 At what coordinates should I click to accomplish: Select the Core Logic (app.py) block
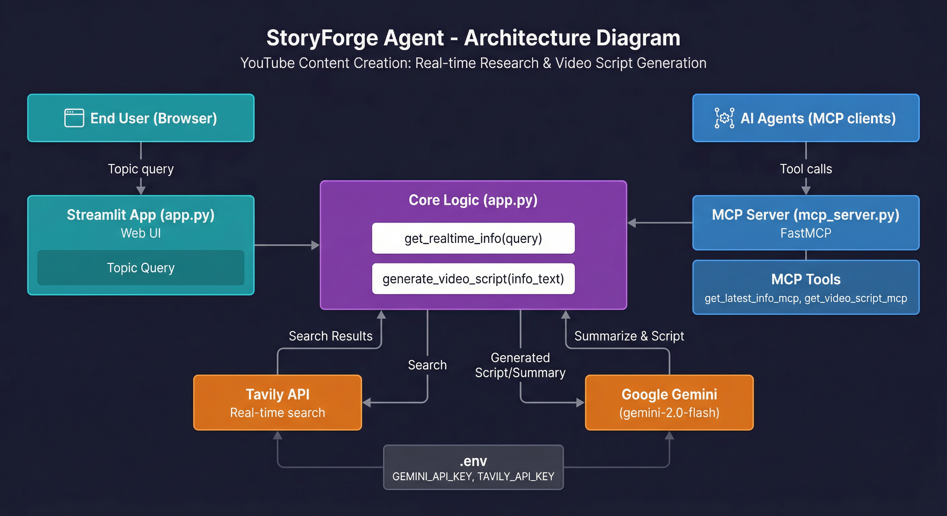(x=473, y=200)
